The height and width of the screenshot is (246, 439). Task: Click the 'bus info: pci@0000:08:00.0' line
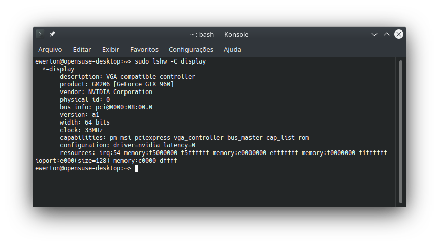(106, 107)
